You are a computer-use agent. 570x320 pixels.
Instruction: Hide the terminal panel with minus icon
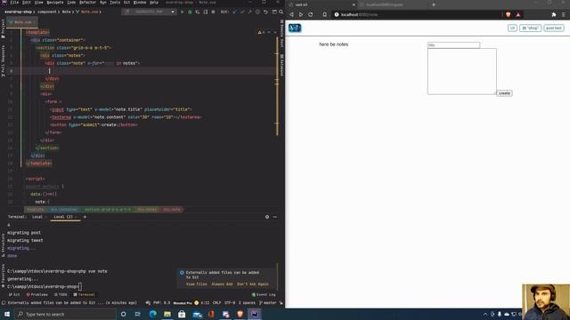click(x=275, y=217)
